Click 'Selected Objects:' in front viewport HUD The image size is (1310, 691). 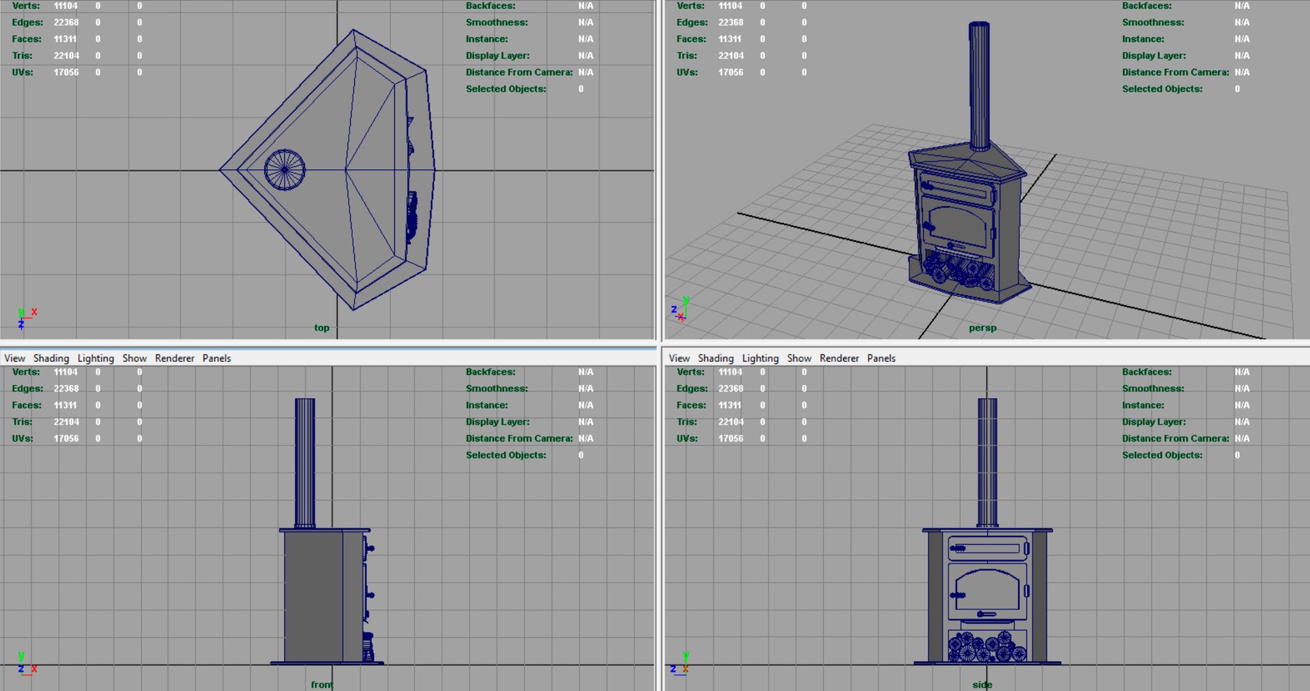tap(506, 455)
